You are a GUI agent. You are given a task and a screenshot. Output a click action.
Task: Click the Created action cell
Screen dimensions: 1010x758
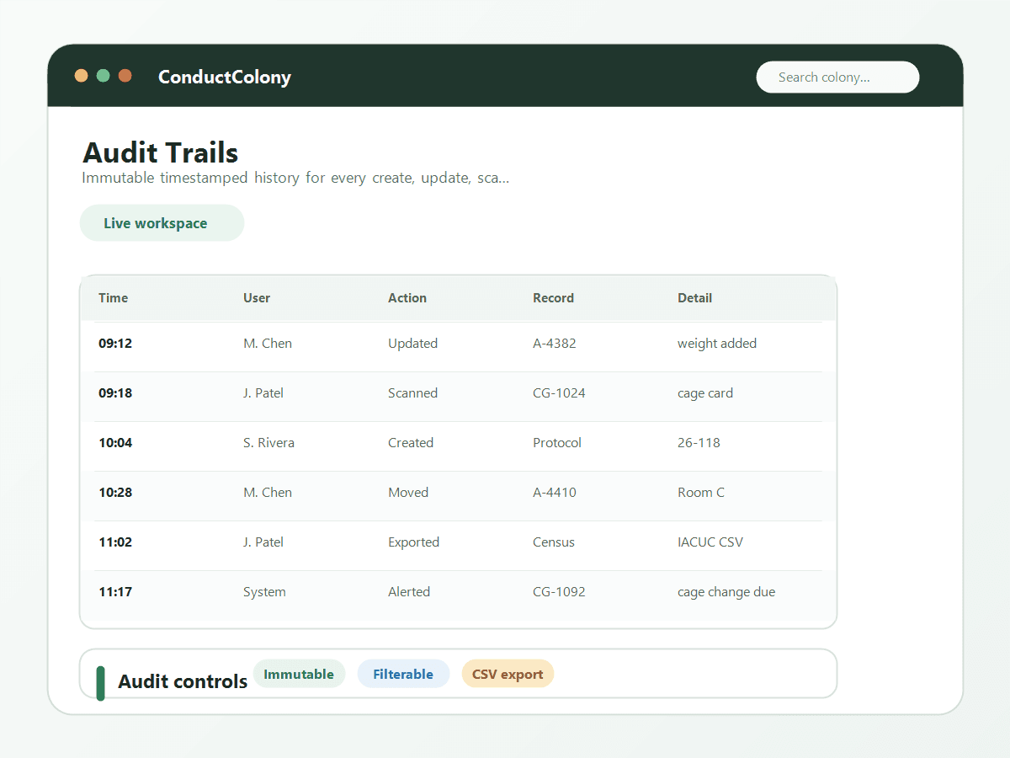tap(411, 443)
